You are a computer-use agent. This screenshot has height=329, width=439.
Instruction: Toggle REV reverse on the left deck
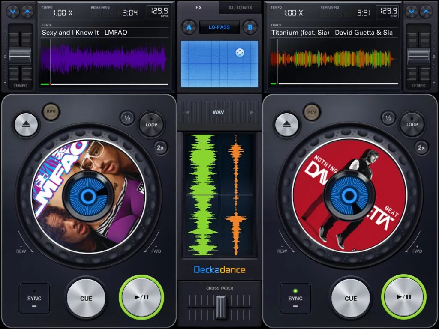51,112
